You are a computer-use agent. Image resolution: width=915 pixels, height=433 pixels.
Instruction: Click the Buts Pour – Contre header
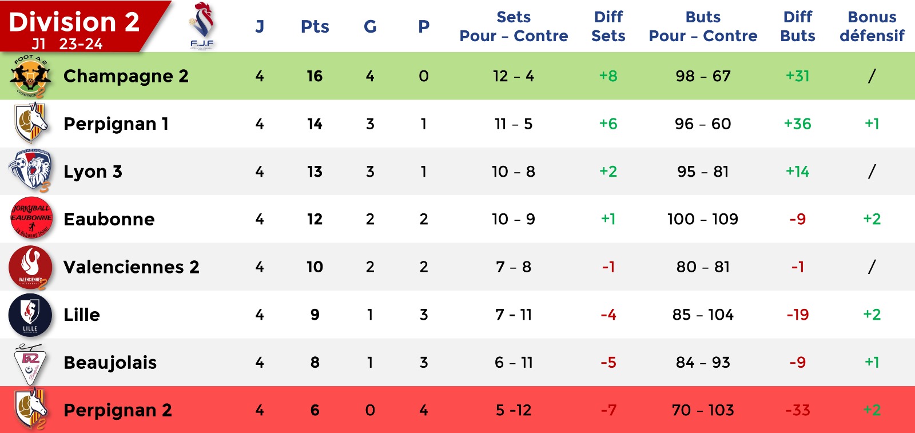coord(703,26)
